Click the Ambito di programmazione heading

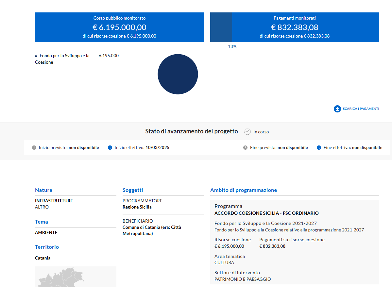(244, 190)
